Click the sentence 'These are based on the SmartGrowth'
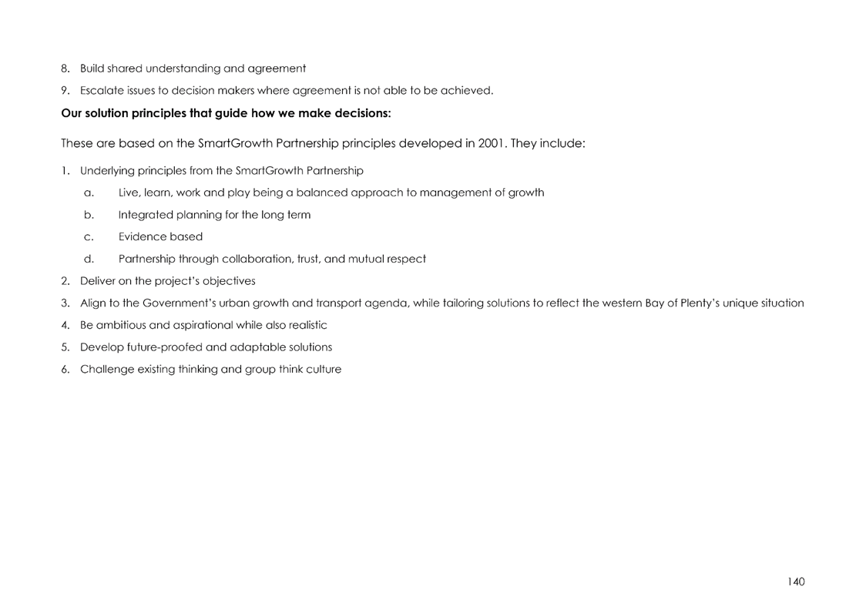Screen dimensions: 866x603 (323, 143)
